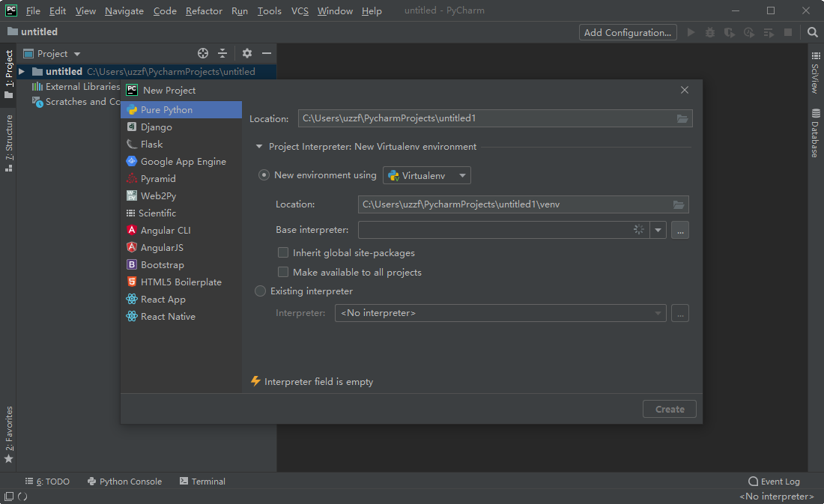
Task: Hide the Project panel with the minus icon
Action: click(267, 53)
